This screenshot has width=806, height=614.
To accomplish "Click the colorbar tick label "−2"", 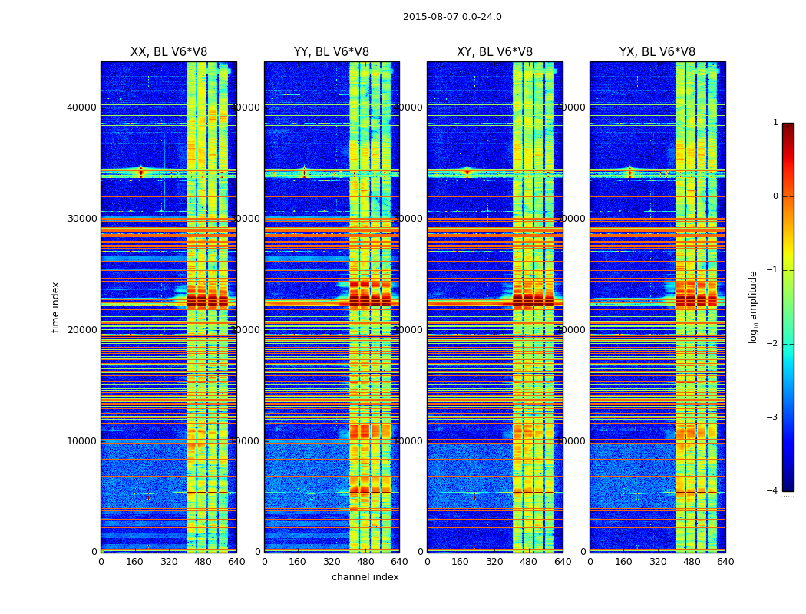I will pyautogui.click(x=774, y=345).
